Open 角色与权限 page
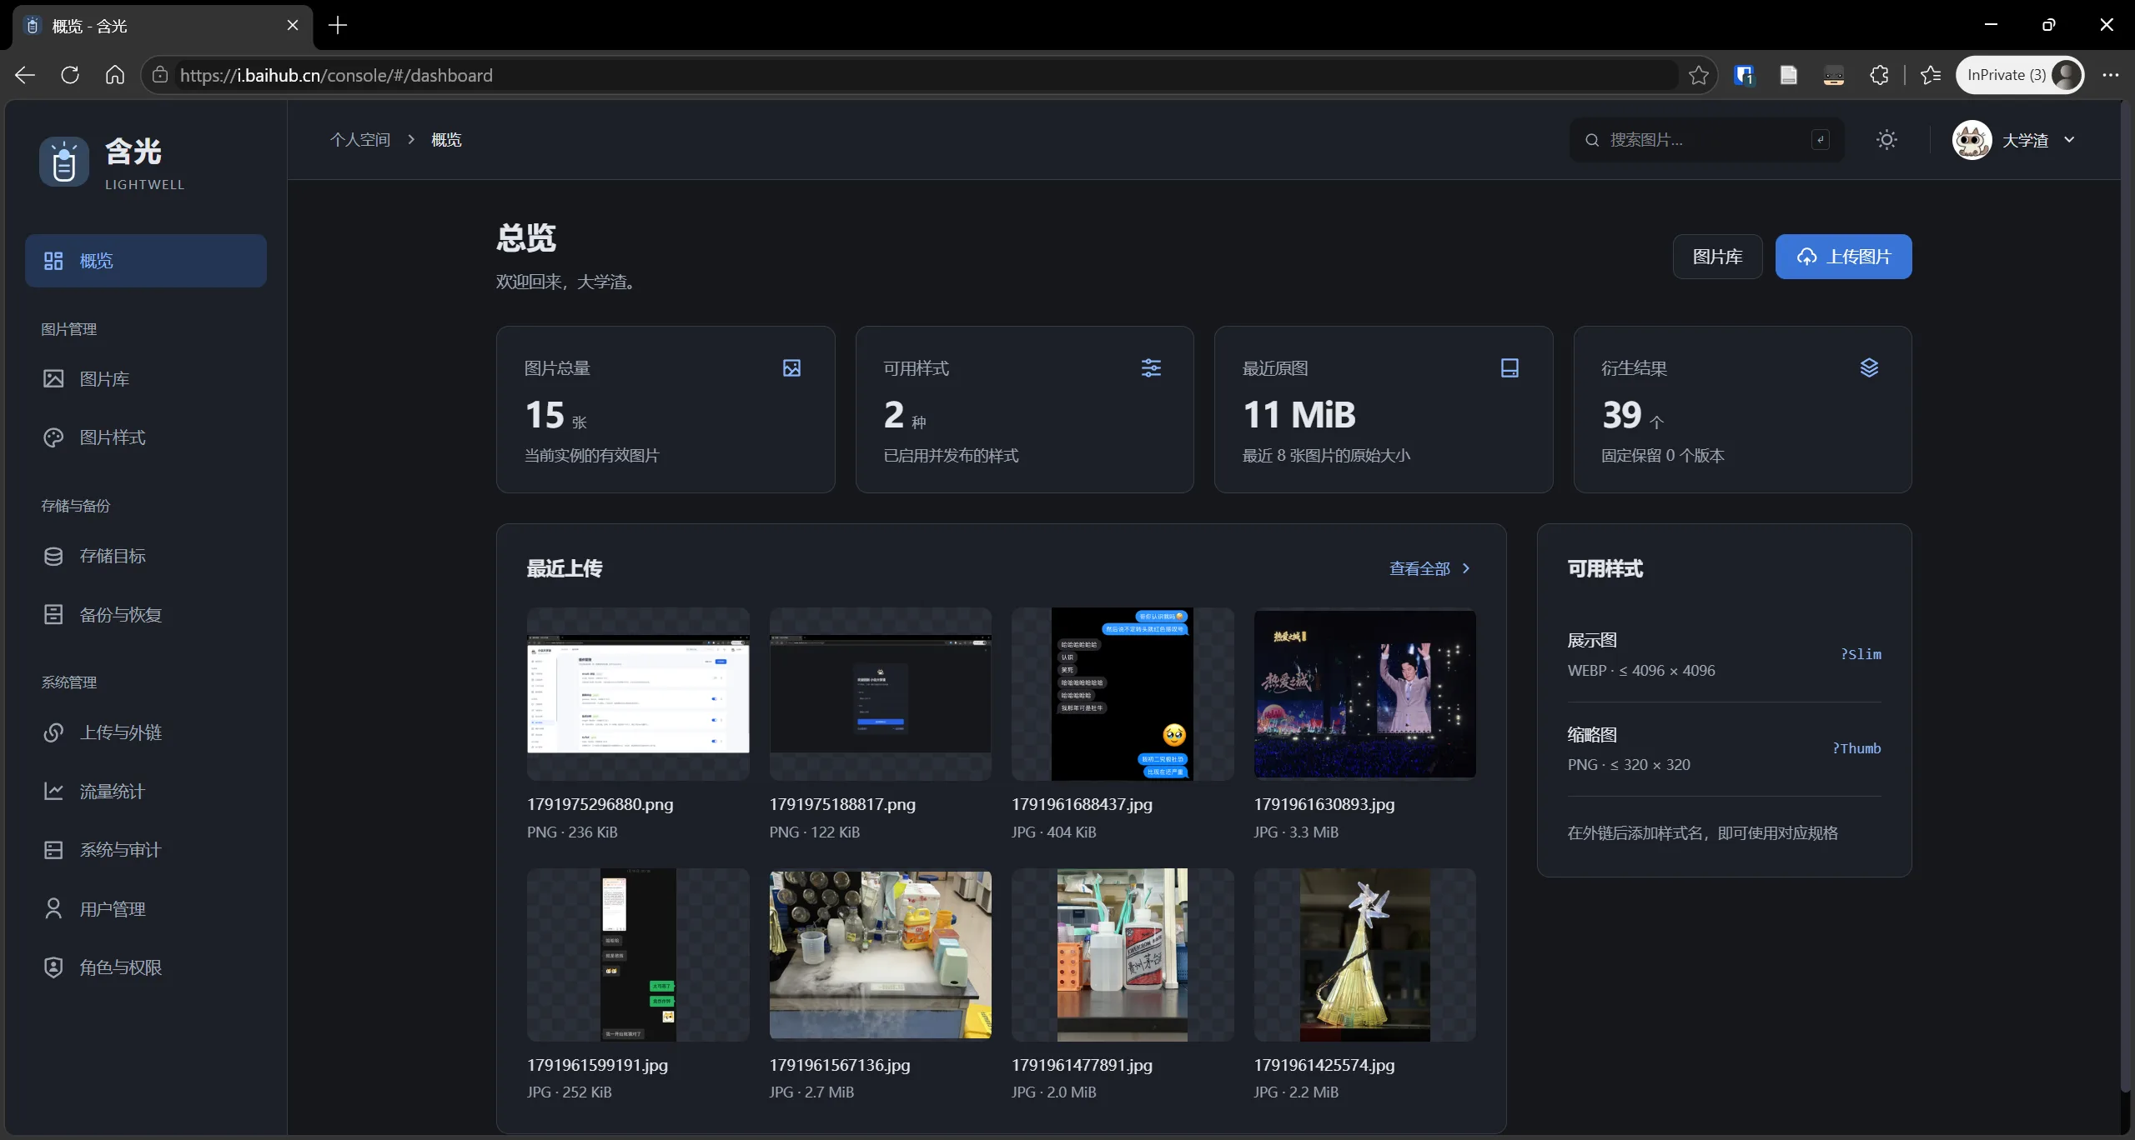Image resolution: width=2135 pixels, height=1140 pixels. click(146, 967)
